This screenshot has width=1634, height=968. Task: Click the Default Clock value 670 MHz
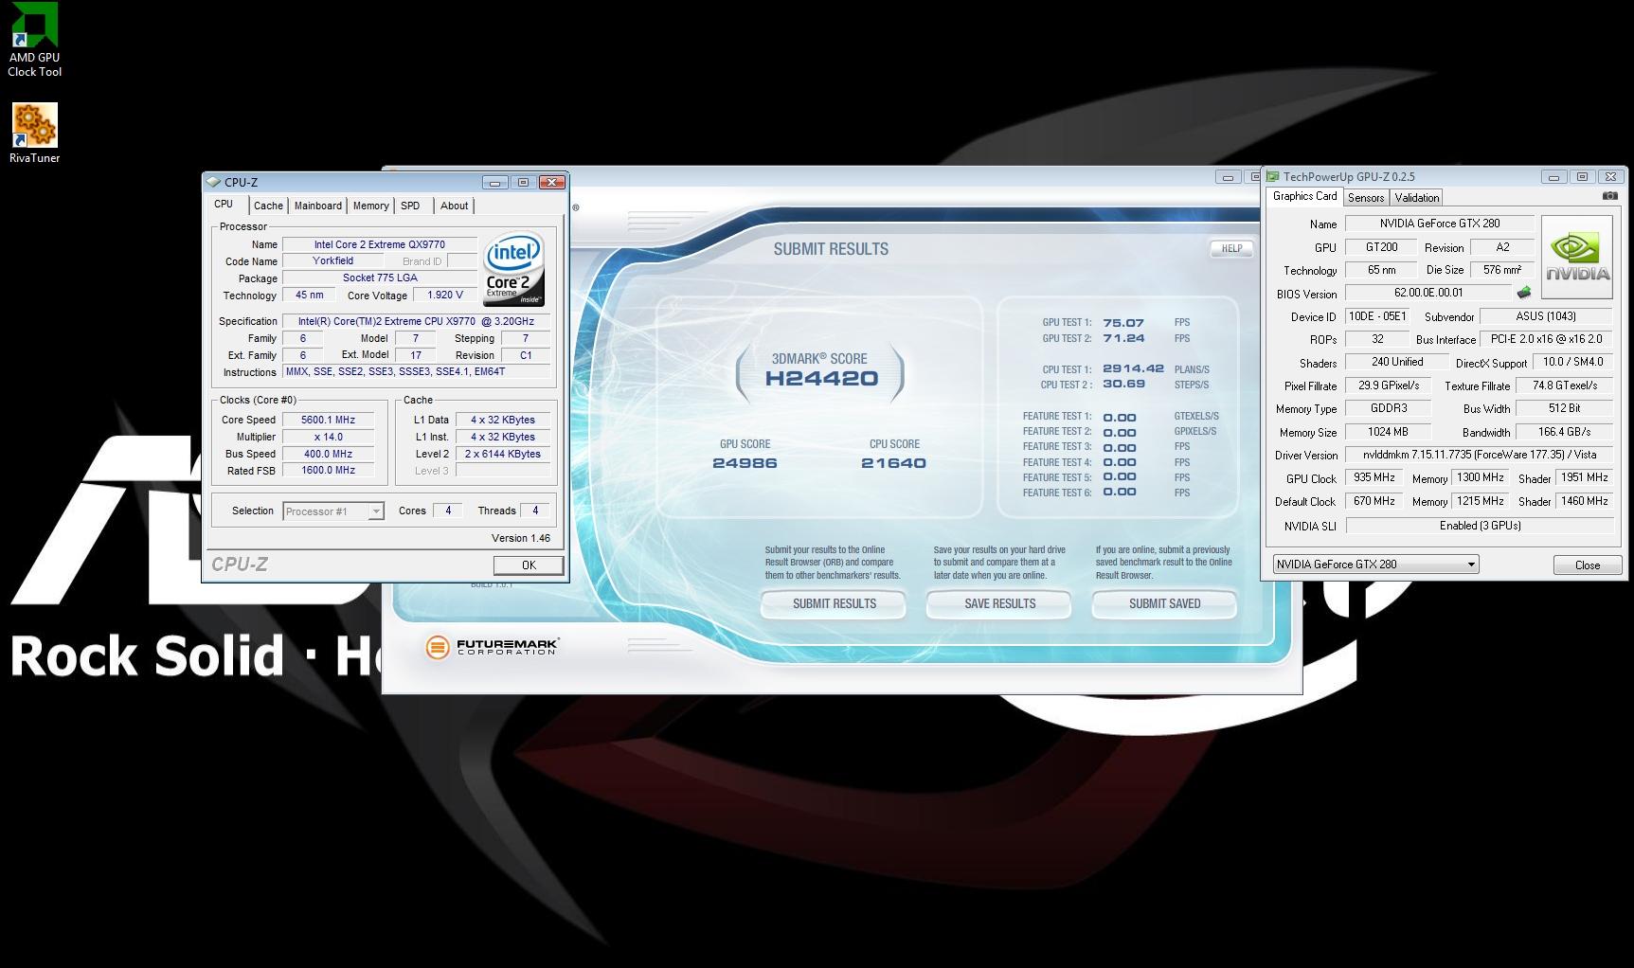pyautogui.click(x=1374, y=501)
